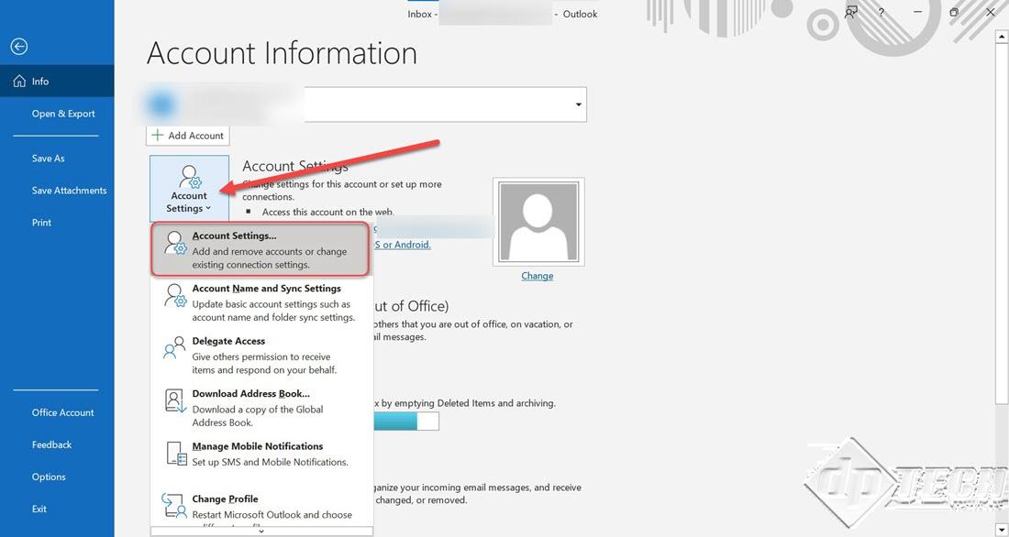Minimize the Outlook window
The image size is (1009, 537).
(x=917, y=12)
